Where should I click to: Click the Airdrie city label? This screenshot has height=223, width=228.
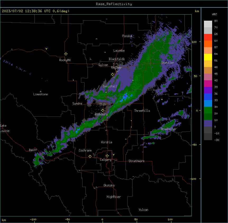(107, 142)
